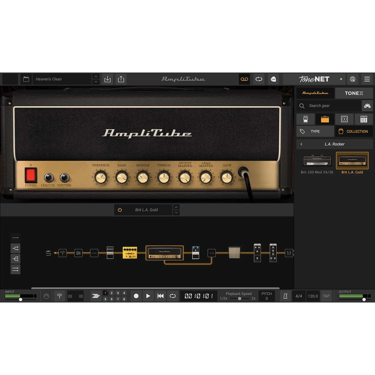Select the cabinet speaker category icon
The height and width of the screenshot is (375, 375).
(344, 119)
